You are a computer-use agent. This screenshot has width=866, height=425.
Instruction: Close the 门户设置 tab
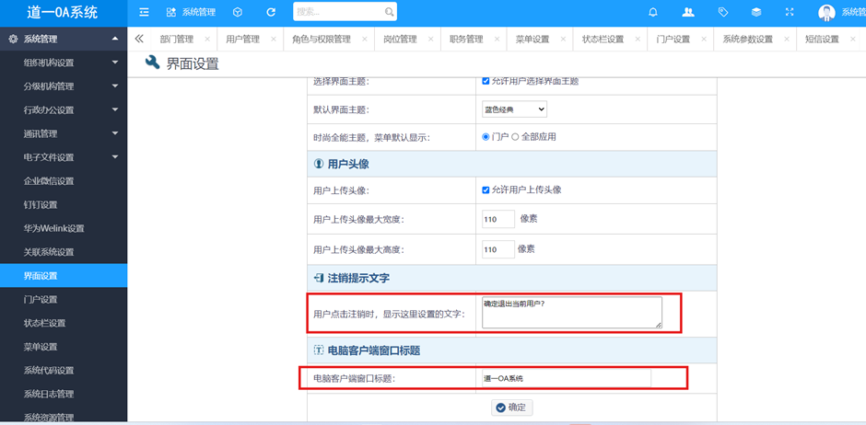click(704, 40)
